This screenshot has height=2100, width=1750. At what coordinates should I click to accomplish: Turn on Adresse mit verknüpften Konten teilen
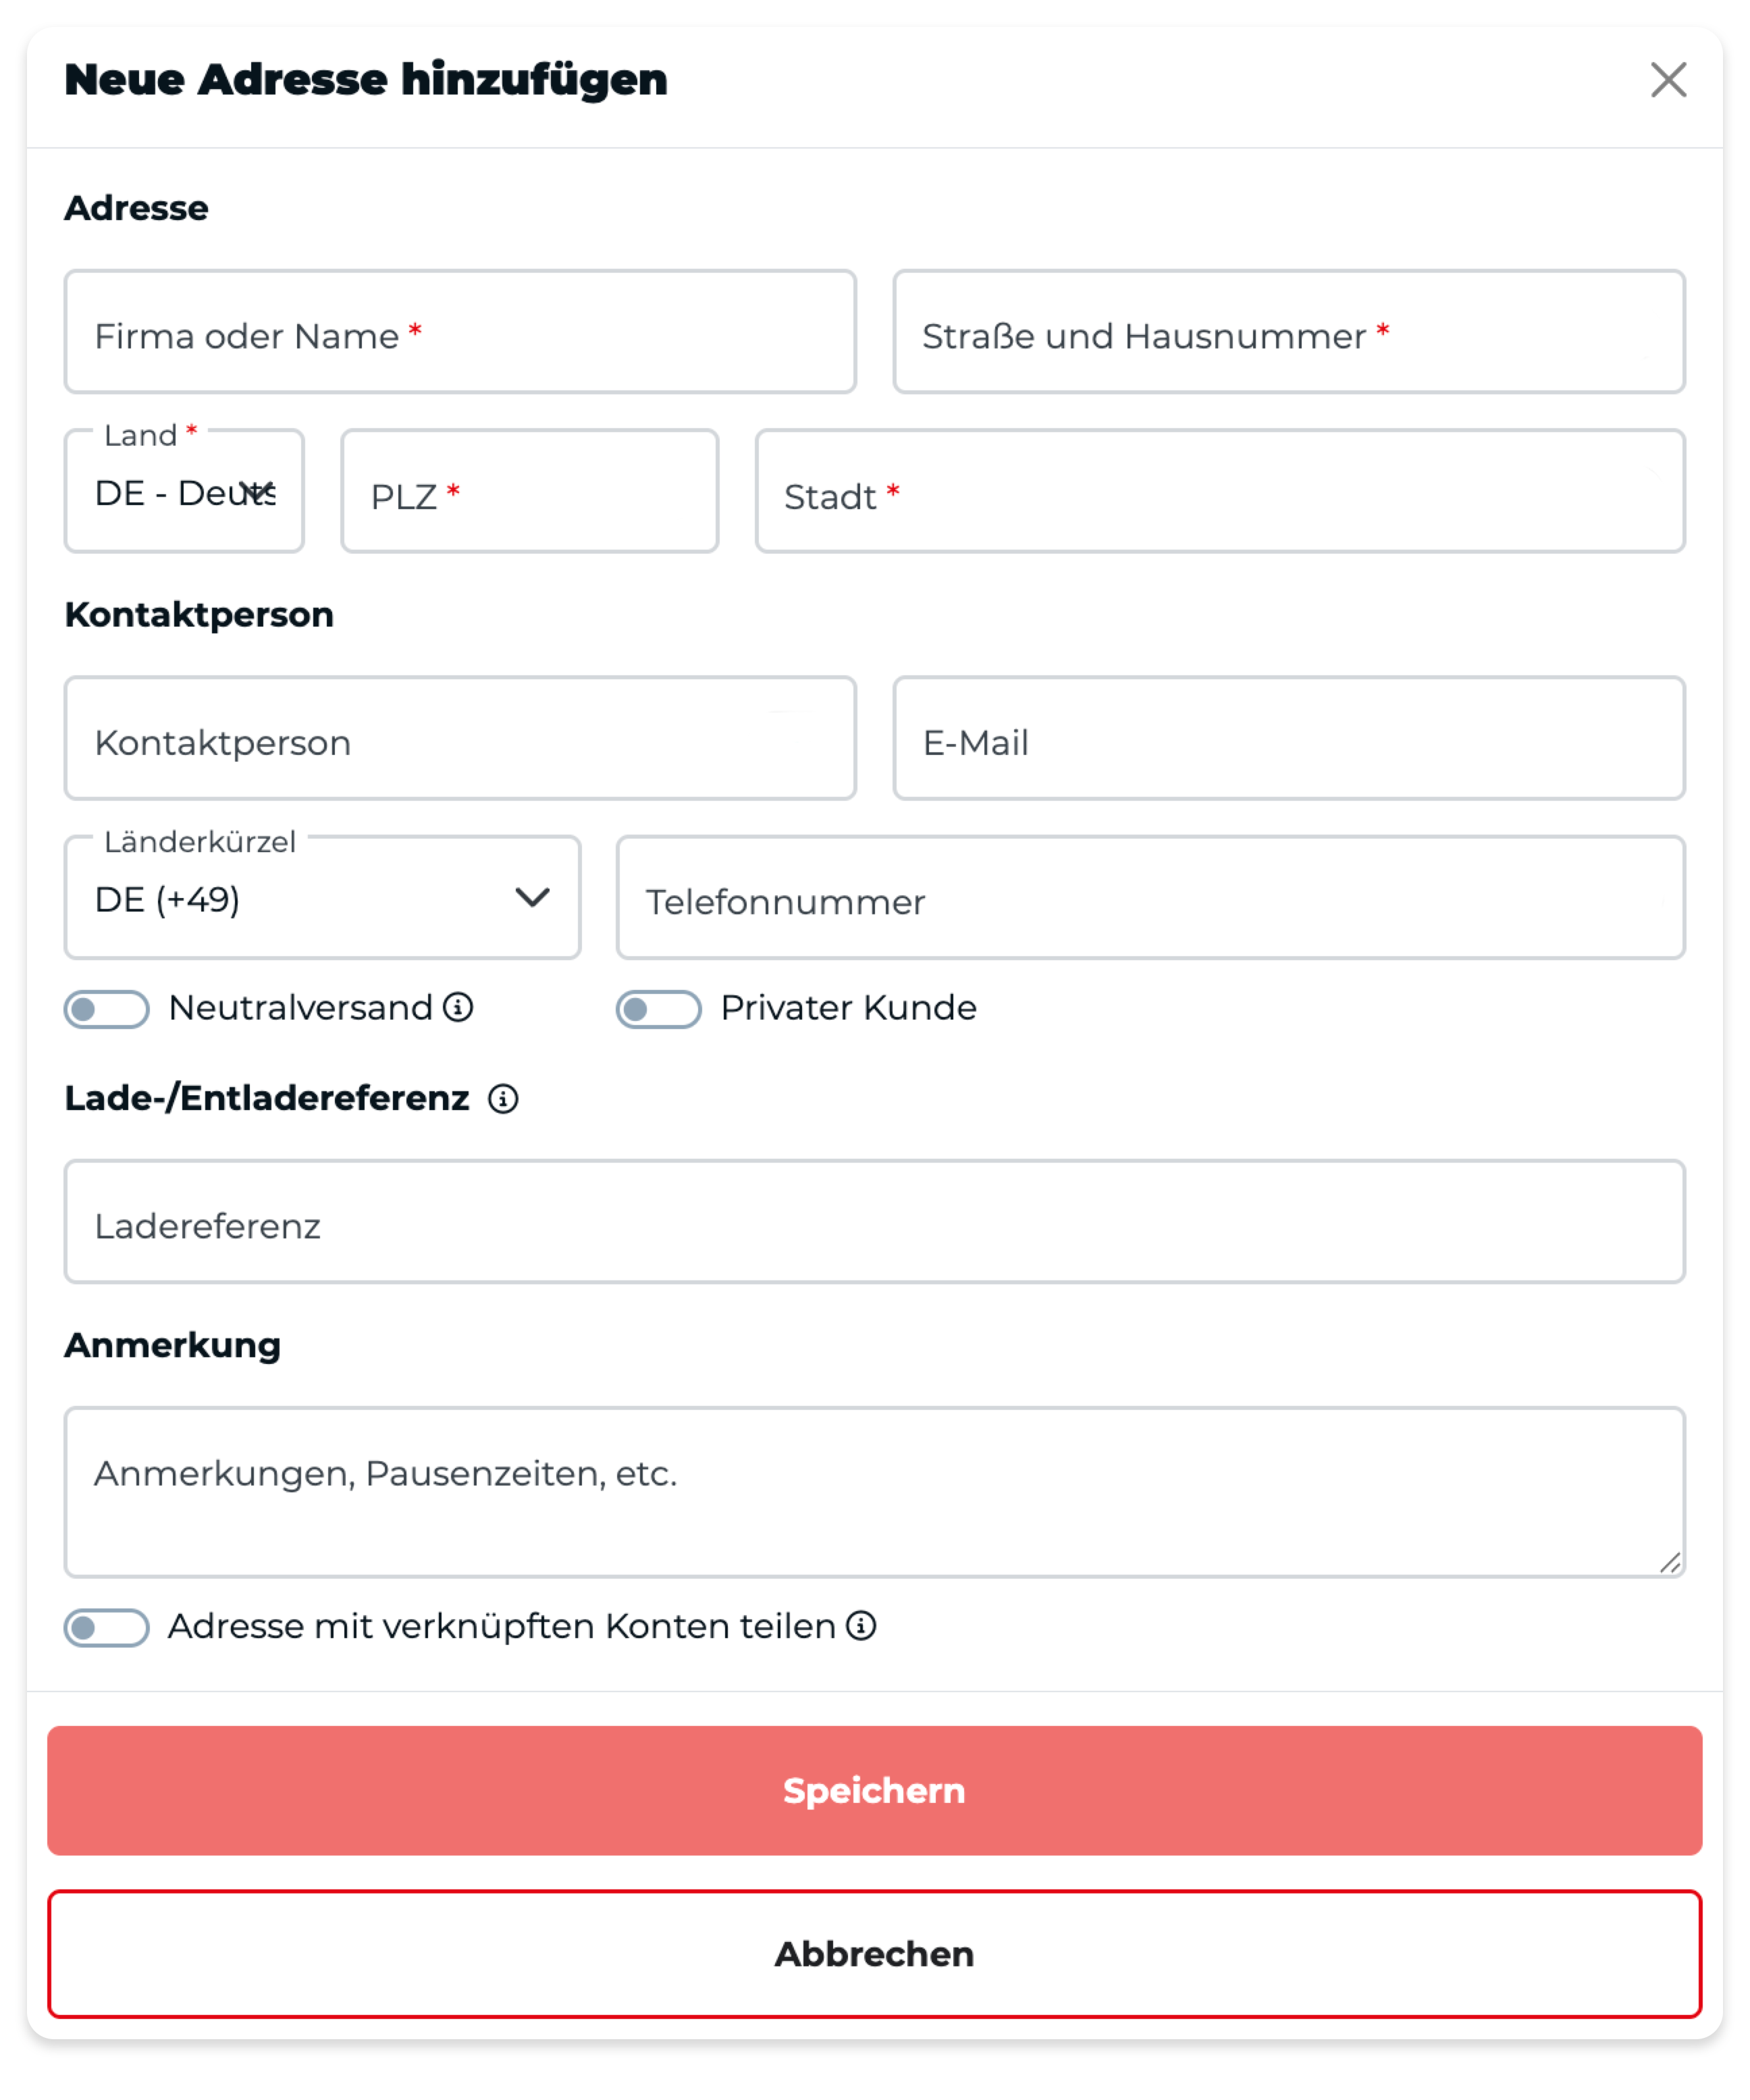(107, 1628)
